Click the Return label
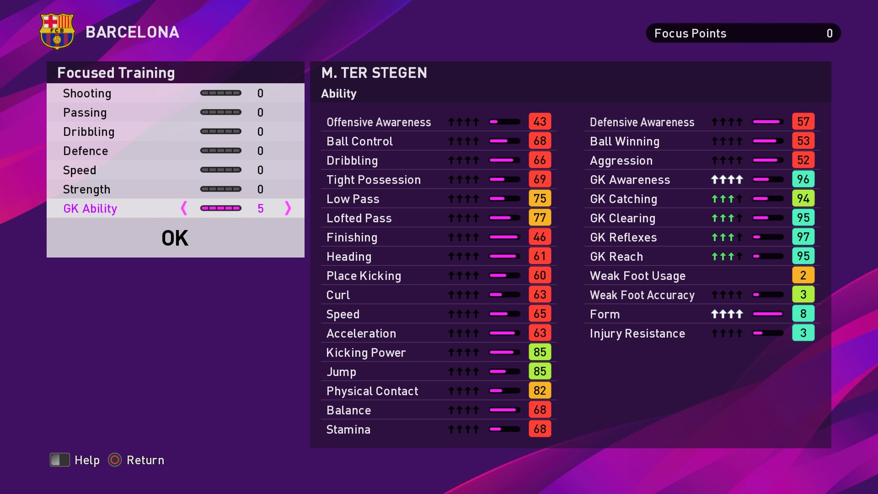Screen dimensions: 878x494 (145, 460)
